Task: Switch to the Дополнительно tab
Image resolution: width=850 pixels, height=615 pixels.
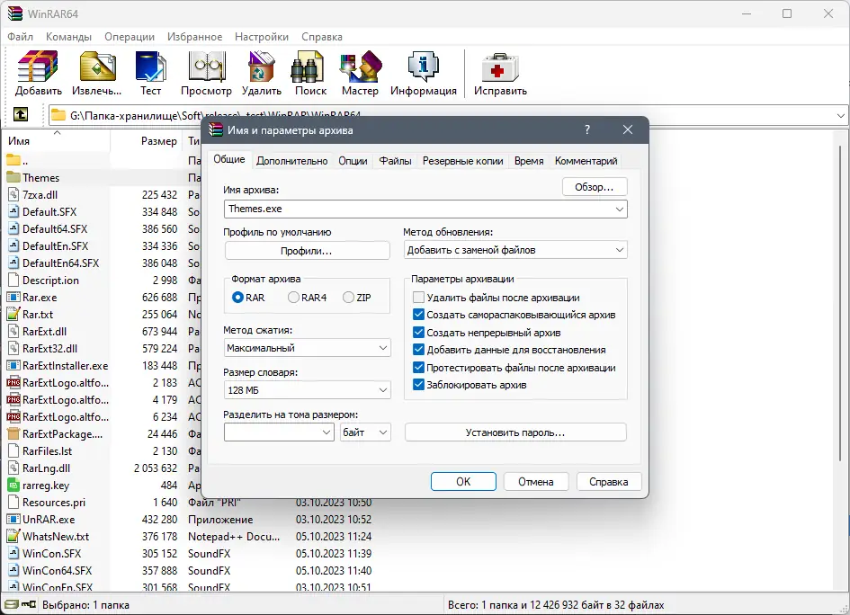Action: pyautogui.click(x=291, y=161)
